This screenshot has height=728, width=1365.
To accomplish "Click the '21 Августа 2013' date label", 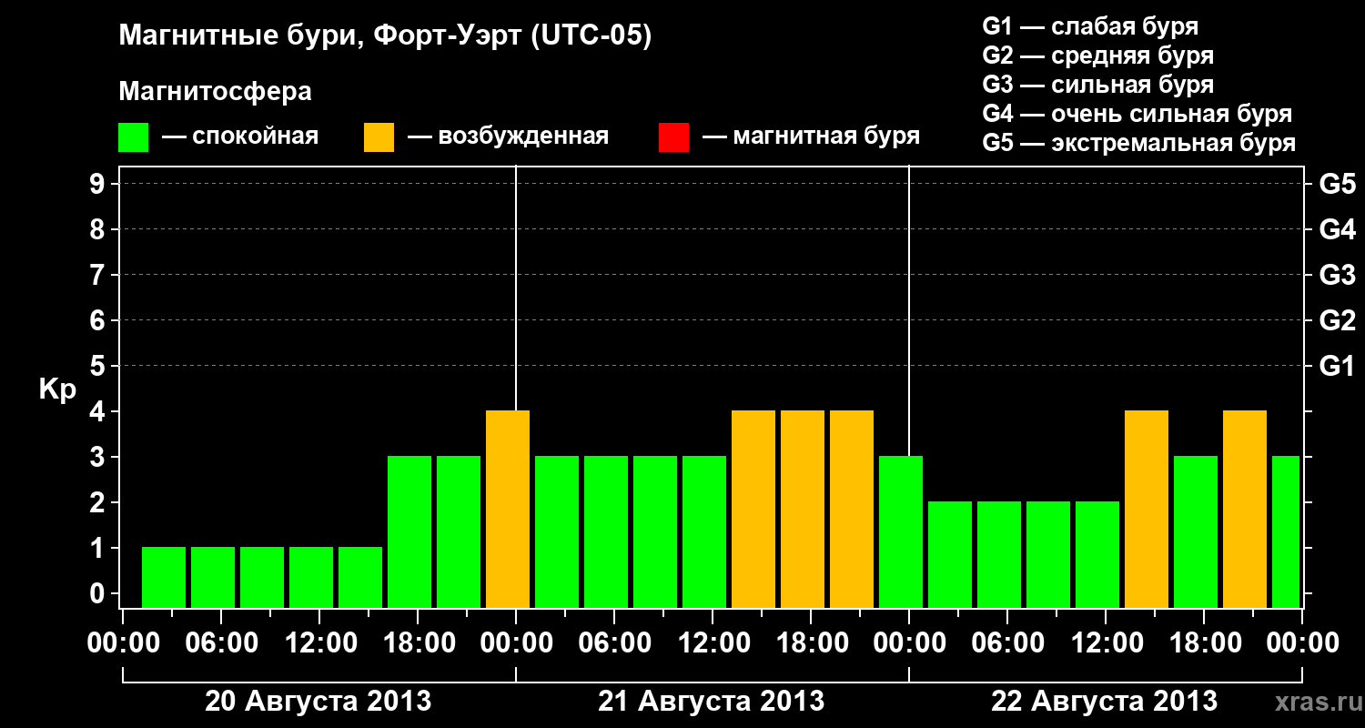I will 712,701.
